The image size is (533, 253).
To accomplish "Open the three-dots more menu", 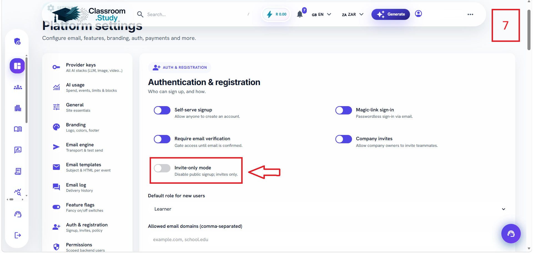I will (x=470, y=14).
